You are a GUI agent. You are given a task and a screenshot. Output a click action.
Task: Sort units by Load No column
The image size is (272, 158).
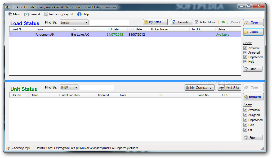click(208, 95)
